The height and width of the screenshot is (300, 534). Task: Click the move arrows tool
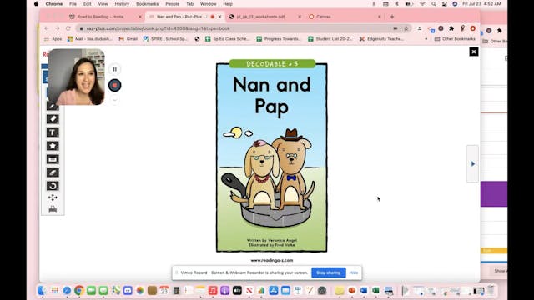click(x=53, y=197)
